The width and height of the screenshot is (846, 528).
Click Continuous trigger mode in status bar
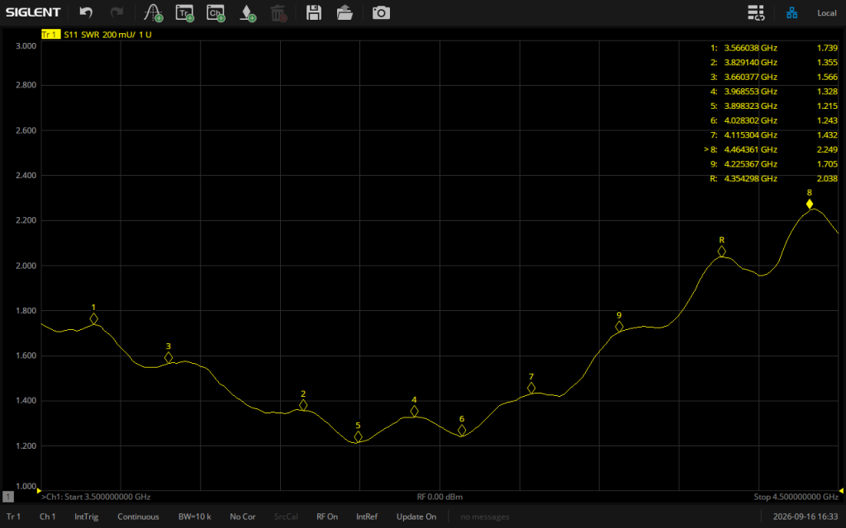[x=138, y=516]
